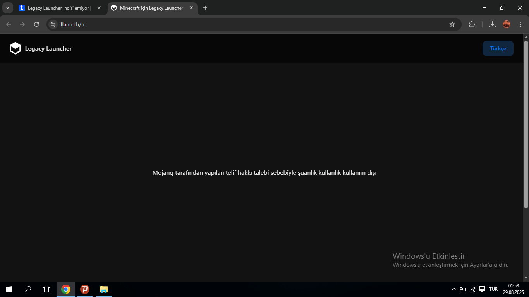Open the red P app in taskbar

point(85,289)
